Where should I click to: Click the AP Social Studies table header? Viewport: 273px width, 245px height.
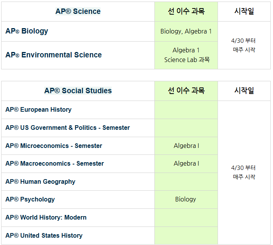78,91
